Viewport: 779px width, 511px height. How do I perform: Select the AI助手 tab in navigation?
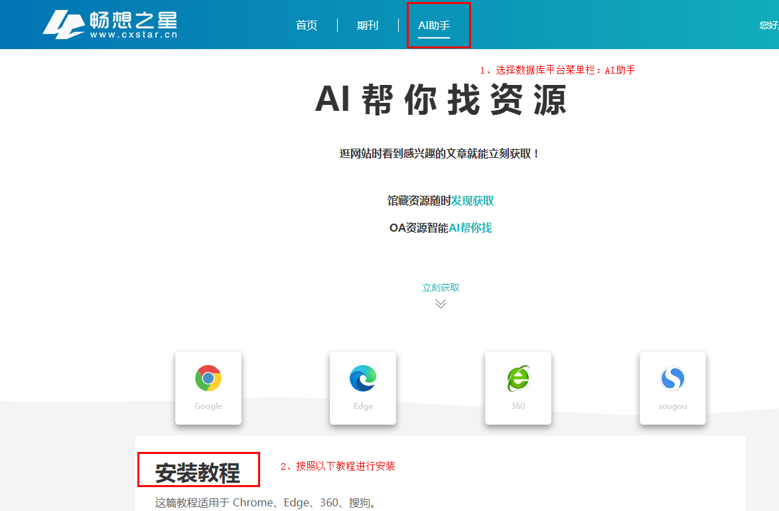[x=434, y=25]
